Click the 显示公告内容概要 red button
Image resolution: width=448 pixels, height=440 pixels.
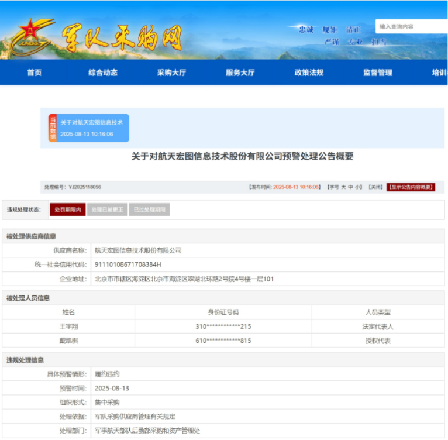tap(411, 187)
